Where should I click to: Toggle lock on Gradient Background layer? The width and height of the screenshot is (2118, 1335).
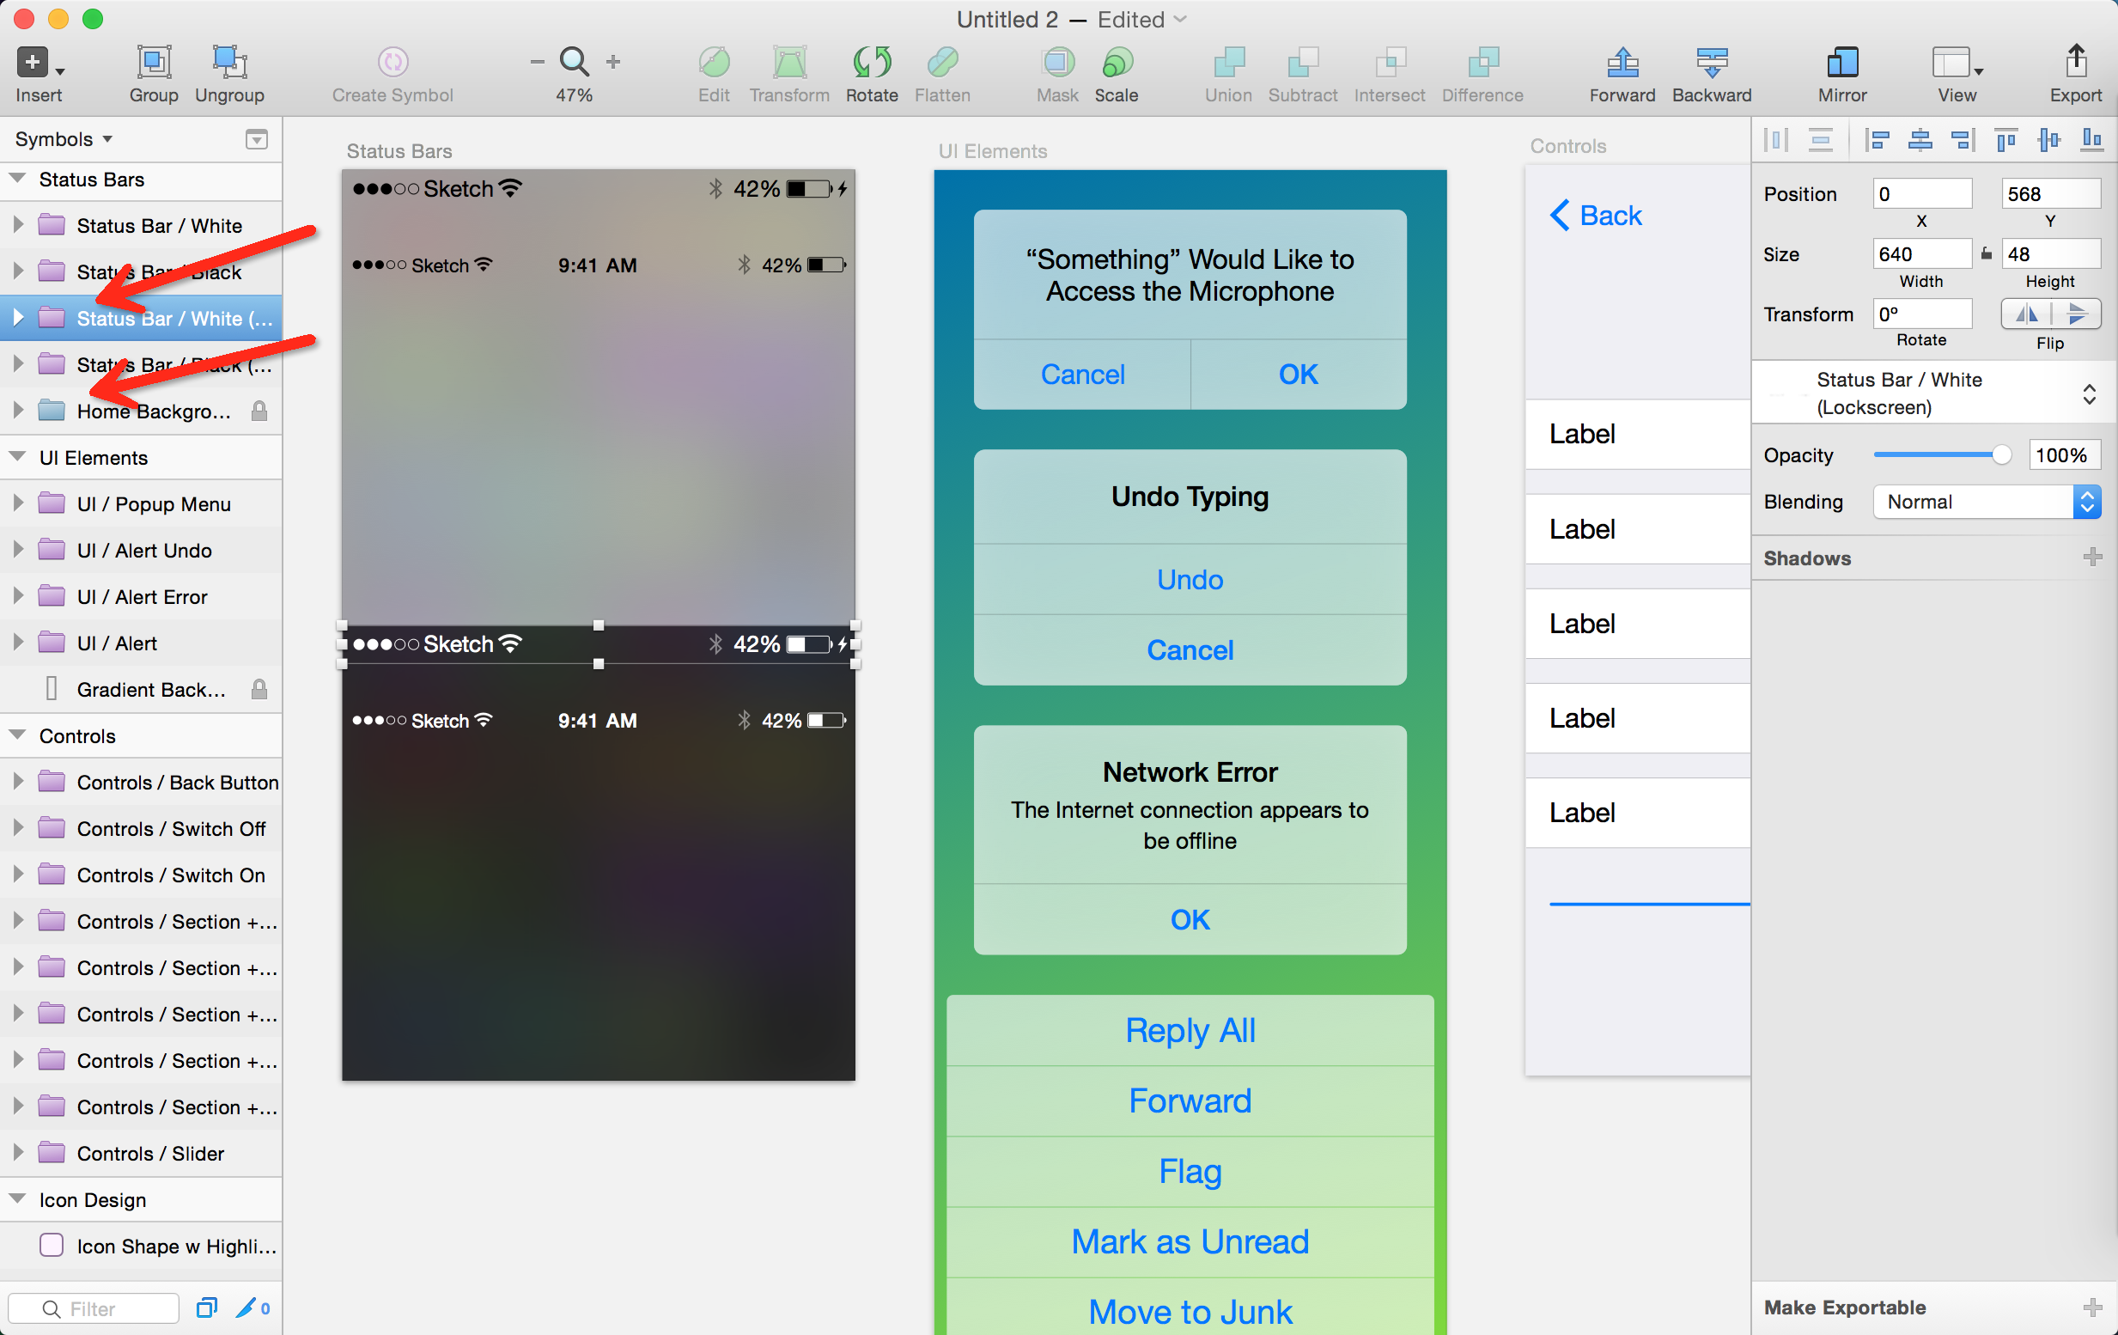pyautogui.click(x=259, y=689)
